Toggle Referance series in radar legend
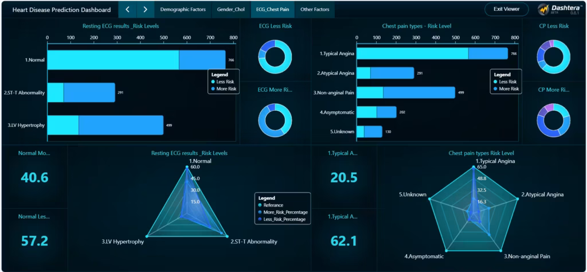 (x=275, y=205)
